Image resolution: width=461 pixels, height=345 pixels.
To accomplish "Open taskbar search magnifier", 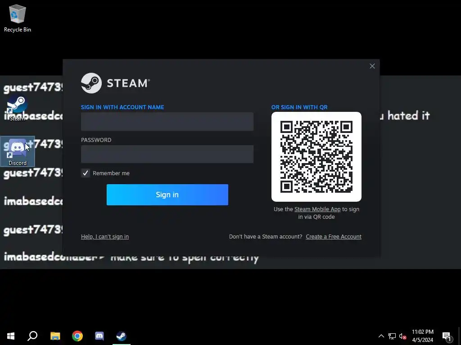I will (32, 336).
